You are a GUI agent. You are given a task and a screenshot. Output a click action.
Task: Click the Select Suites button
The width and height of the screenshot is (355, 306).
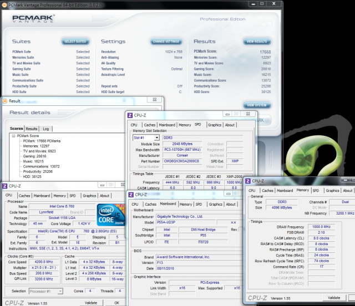click(75, 42)
